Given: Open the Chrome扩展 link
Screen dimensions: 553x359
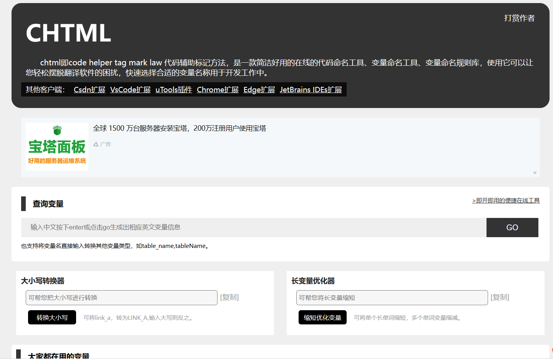Looking at the screenshot, I should (218, 90).
